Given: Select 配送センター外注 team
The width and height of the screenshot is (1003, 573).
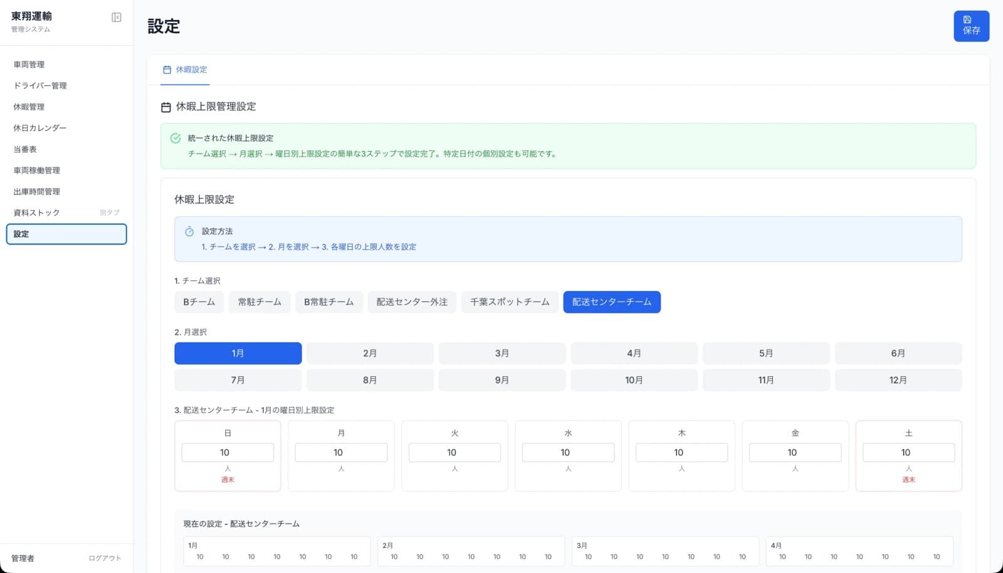Looking at the screenshot, I should pyautogui.click(x=412, y=302).
